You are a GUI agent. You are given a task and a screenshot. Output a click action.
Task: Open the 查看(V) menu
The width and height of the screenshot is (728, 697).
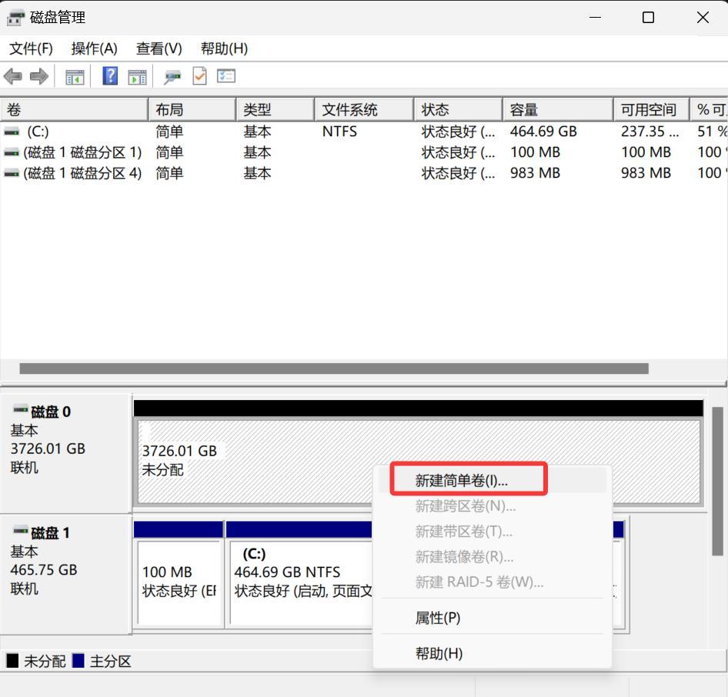159,48
